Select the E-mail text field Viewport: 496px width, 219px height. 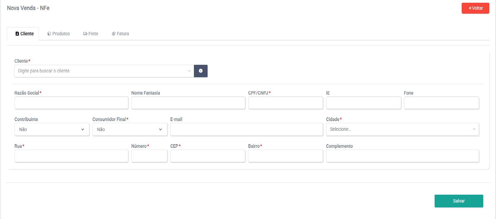click(246, 129)
